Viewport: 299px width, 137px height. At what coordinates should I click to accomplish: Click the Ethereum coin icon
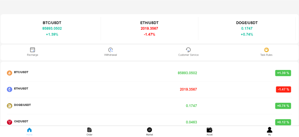click(x=10, y=89)
